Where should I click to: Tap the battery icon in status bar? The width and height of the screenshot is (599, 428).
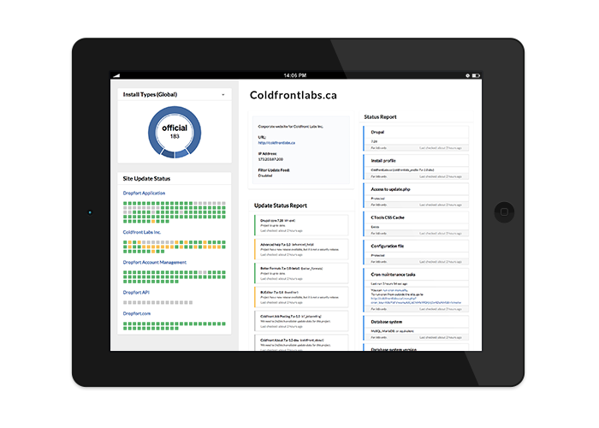pyautogui.click(x=476, y=75)
